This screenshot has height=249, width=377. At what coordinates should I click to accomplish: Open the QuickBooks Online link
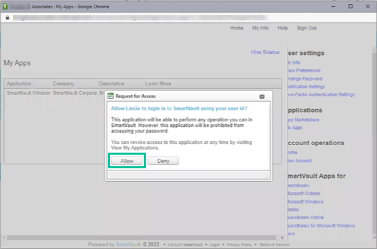pos(306,218)
